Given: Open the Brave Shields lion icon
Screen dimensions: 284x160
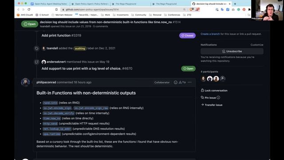Looking at the screenshot, I should pyautogui.click(x=191, y=9).
